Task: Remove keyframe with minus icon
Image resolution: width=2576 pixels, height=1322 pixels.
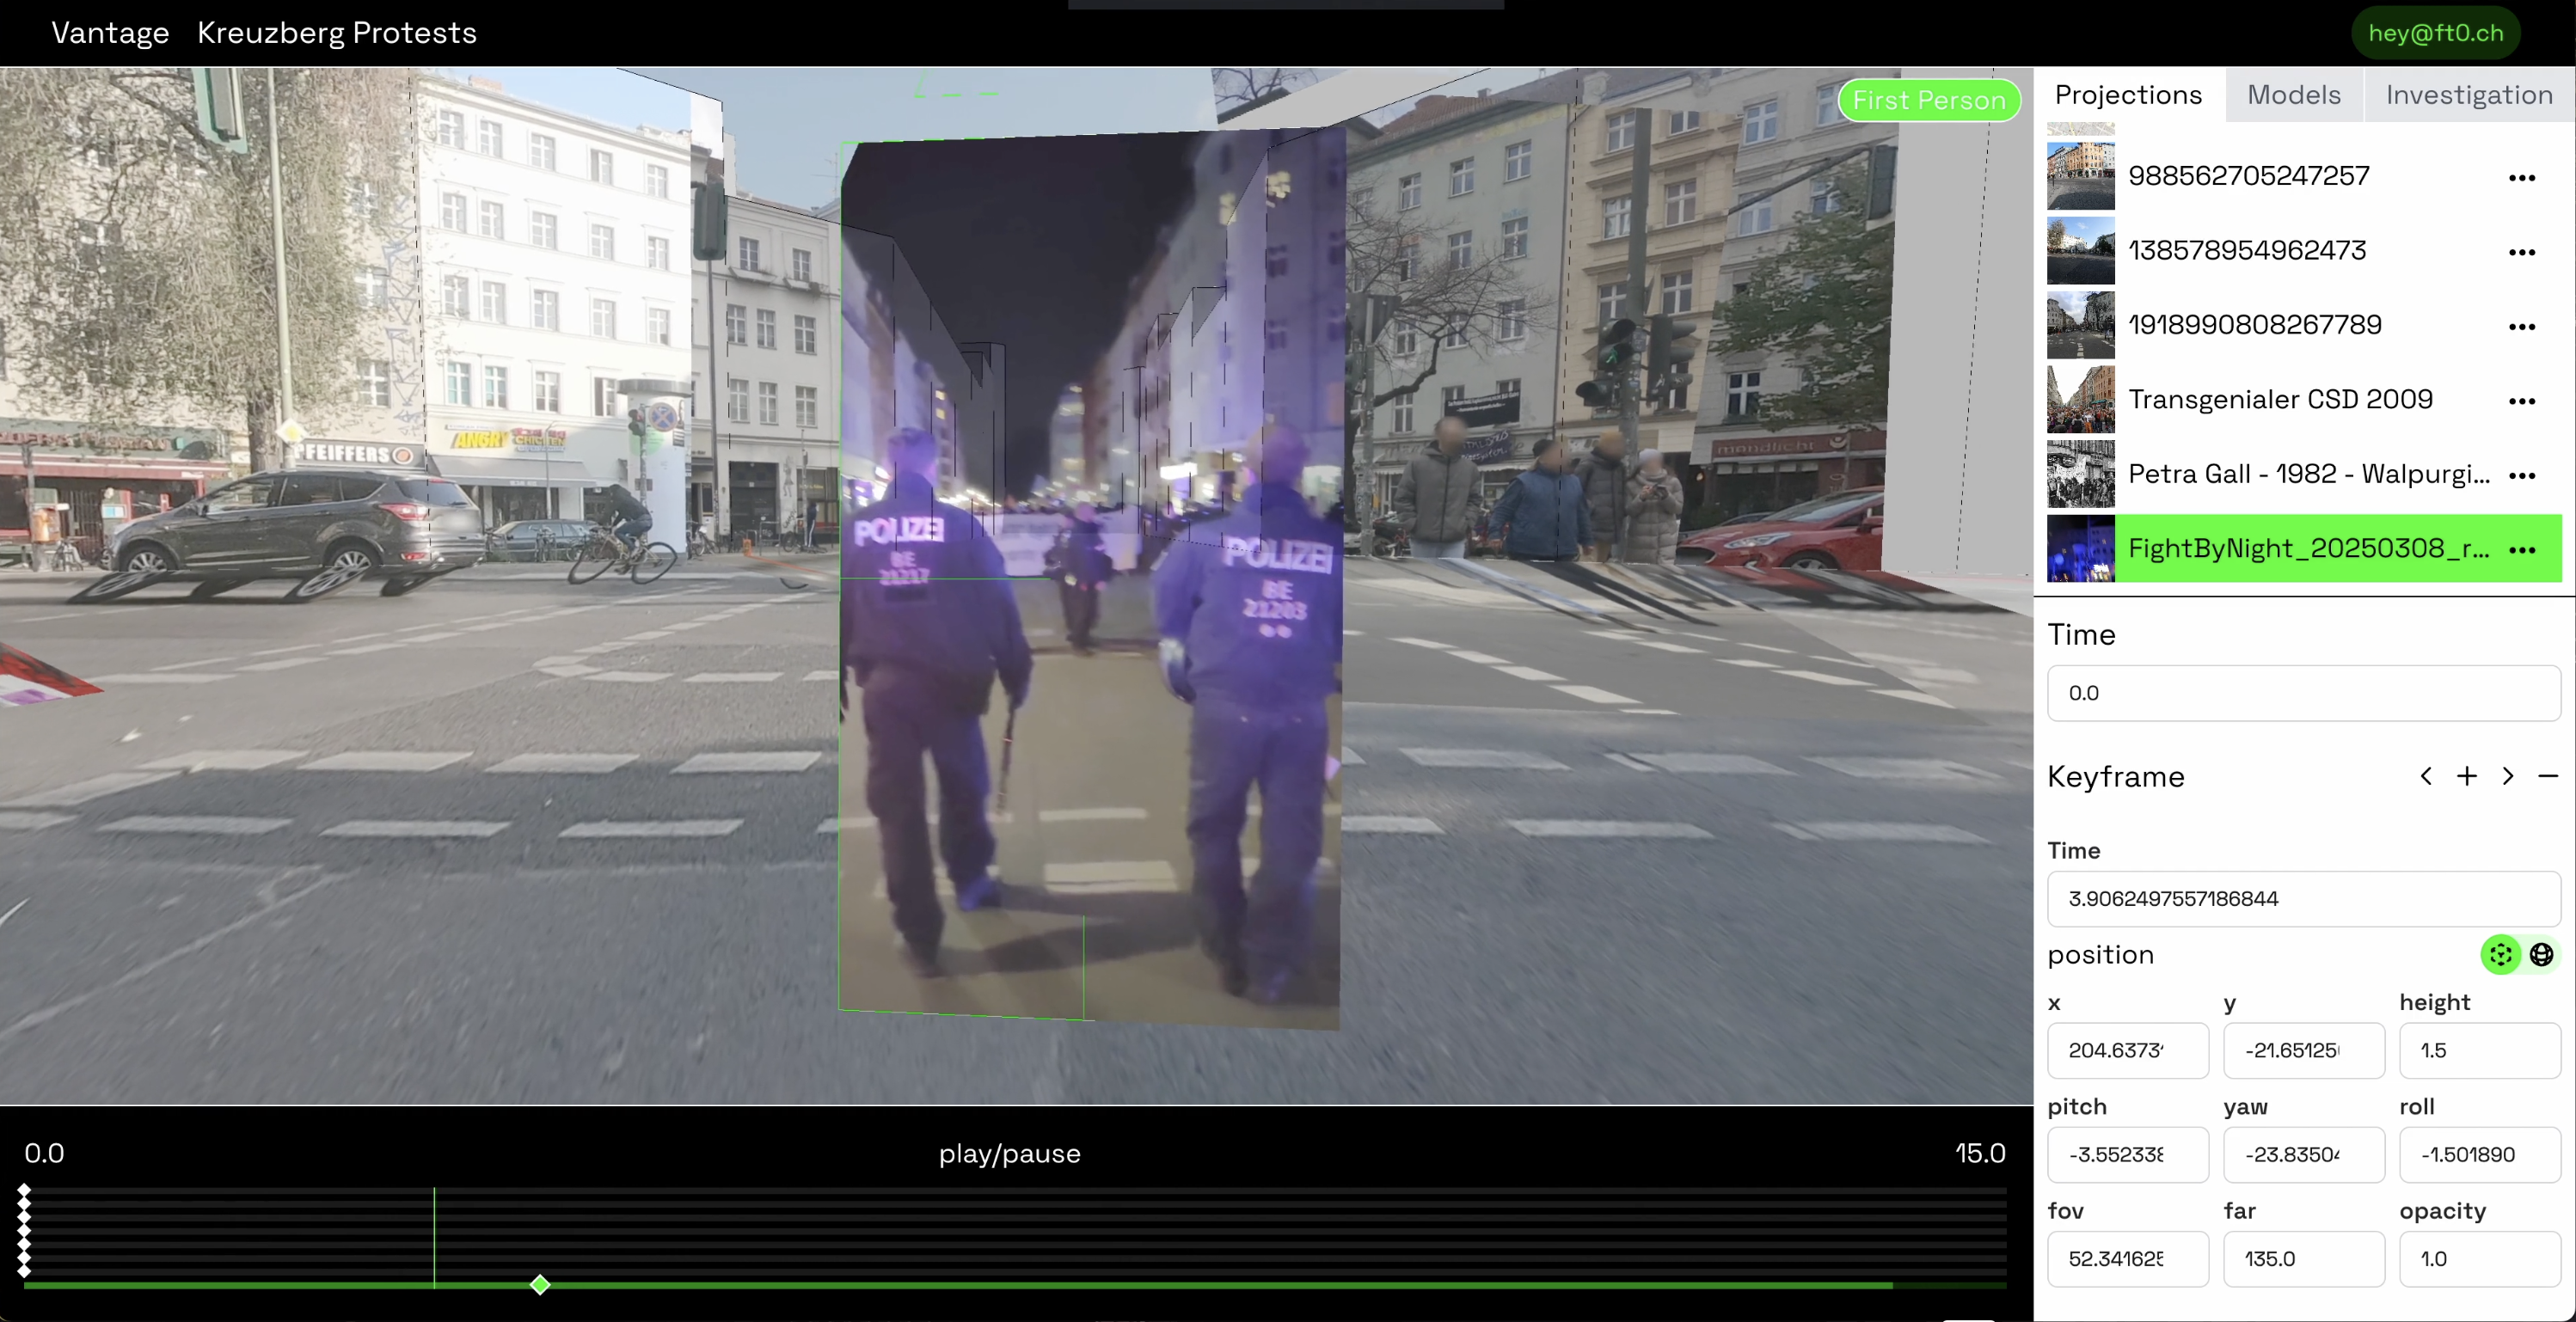Action: click(2548, 777)
